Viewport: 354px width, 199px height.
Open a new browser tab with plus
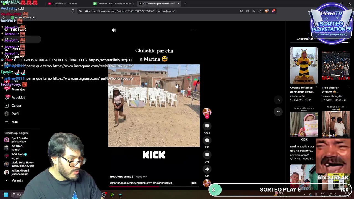[185, 4]
